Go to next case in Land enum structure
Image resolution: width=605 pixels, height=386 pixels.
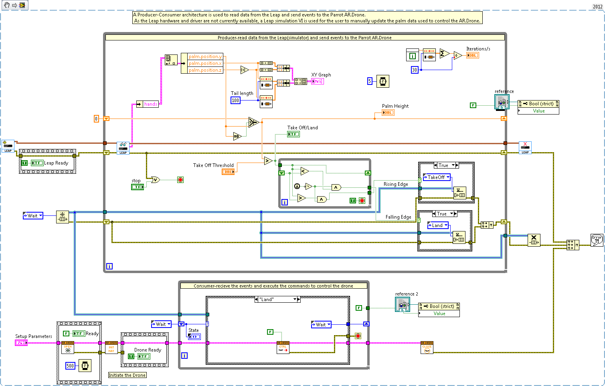pos(455,214)
